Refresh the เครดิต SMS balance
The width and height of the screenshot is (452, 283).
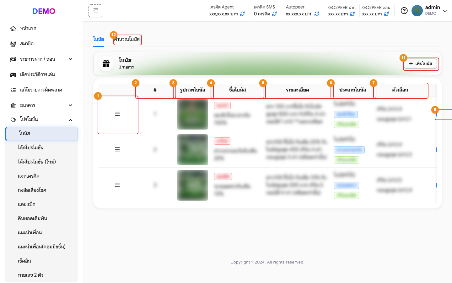tap(274, 14)
